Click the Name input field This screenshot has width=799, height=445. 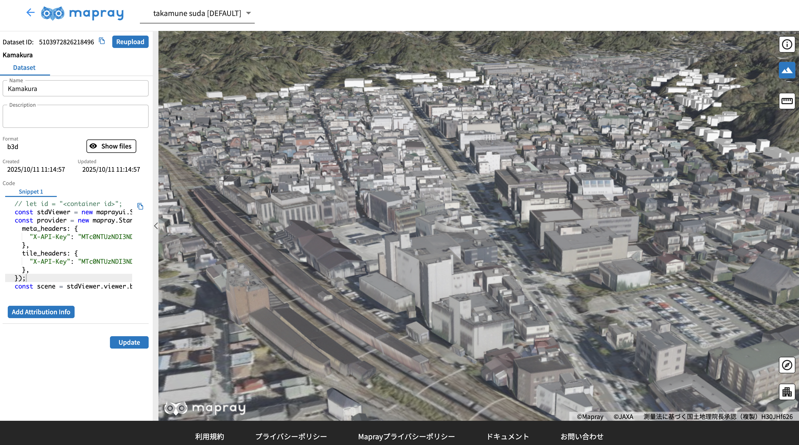(75, 89)
